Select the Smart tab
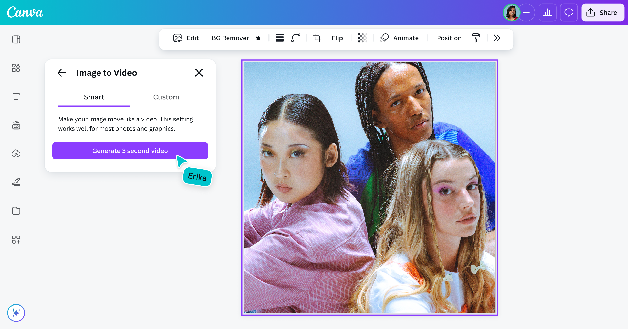 click(x=94, y=97)
